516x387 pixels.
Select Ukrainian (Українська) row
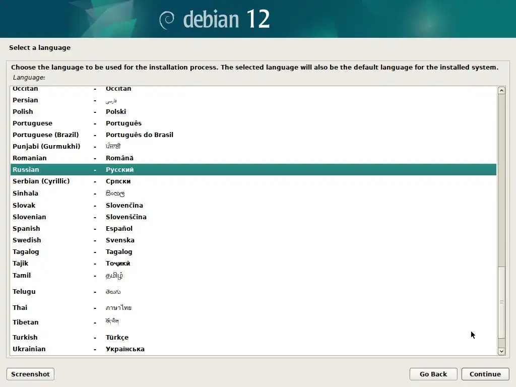point(253,349)
